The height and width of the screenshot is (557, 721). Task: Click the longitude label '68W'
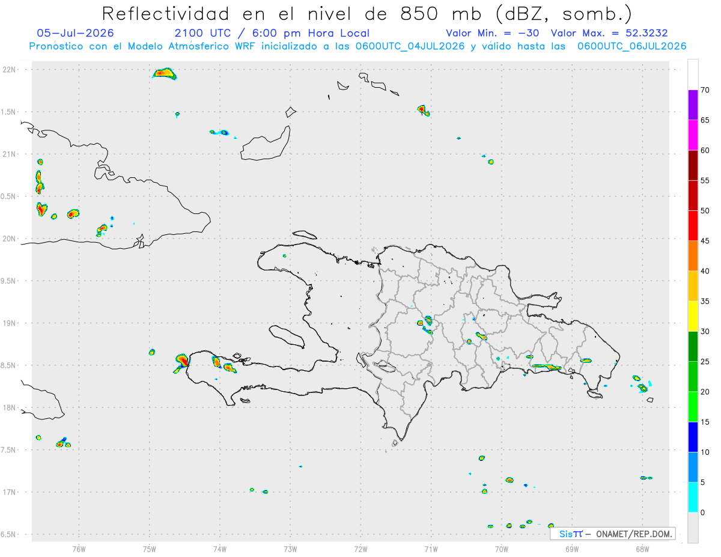pos(642,548)
